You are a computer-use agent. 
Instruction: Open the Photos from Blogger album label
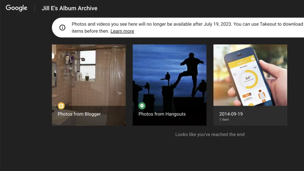coord(79,114)
